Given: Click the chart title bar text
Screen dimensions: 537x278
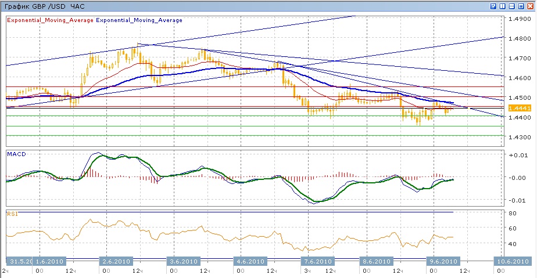Looking at the screenshot, I should coord(35,6).
